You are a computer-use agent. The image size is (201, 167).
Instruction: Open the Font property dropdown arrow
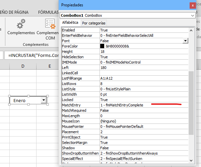point(185,41)
